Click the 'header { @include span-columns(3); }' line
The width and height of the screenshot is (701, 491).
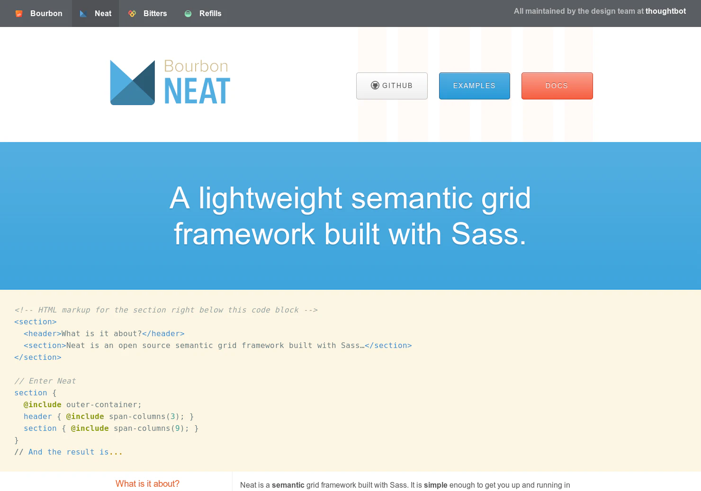pyautogui.click(x=109, y=416)
